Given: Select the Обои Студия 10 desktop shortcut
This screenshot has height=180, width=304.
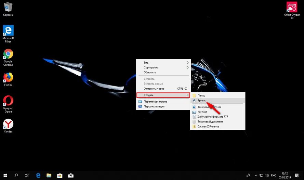Looking at the screenshot, I should [292, 11].
